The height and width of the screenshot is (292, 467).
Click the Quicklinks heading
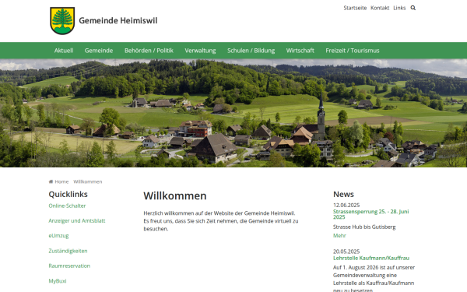click(68, 194)
